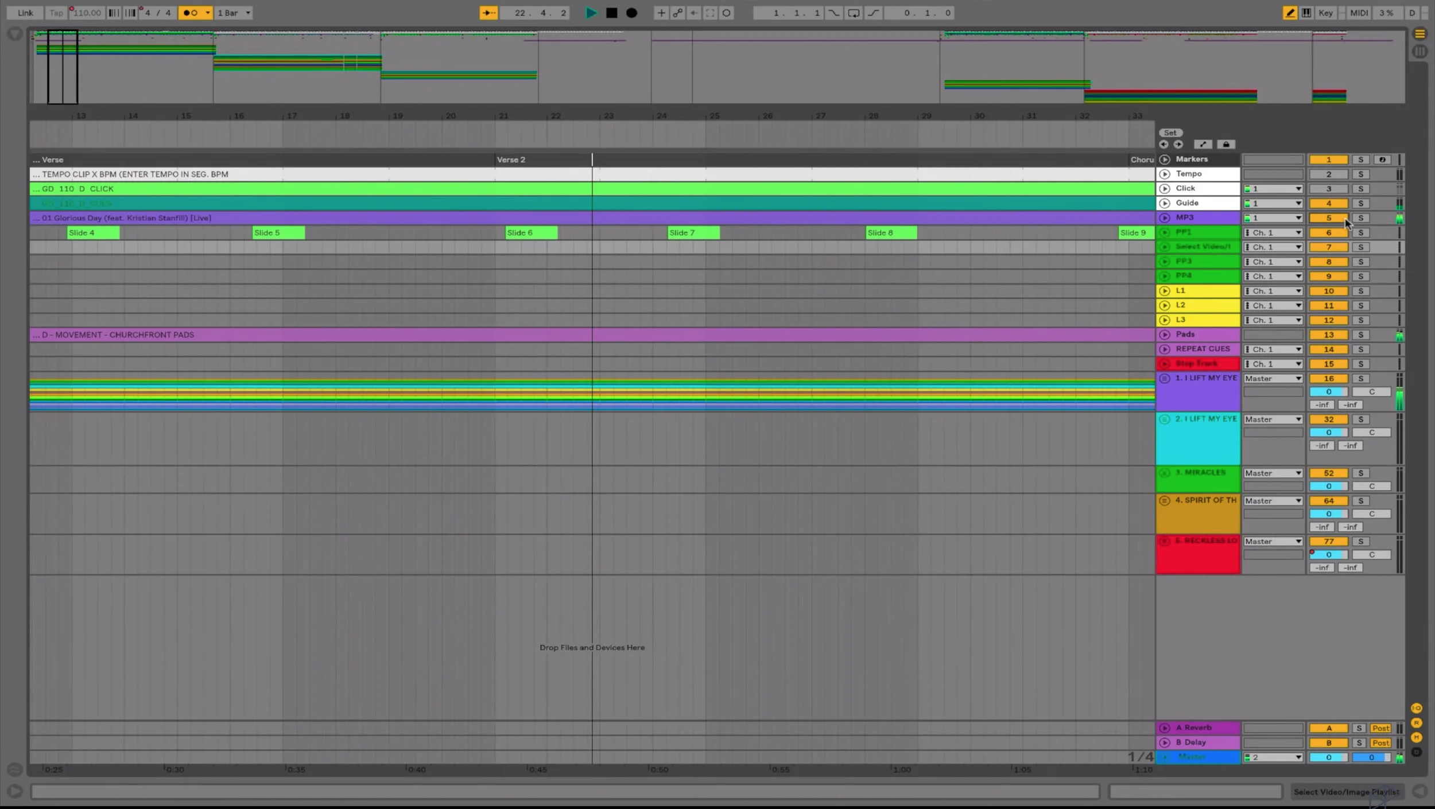Image resolution: width=1435 pixels, height=809 pixels.
Task: Open the L1 track channel dropdown
Action: pos(1273,291)
